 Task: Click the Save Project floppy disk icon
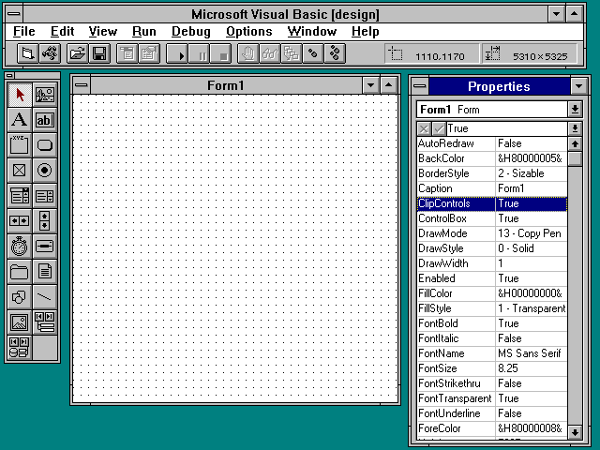point(98,53)
